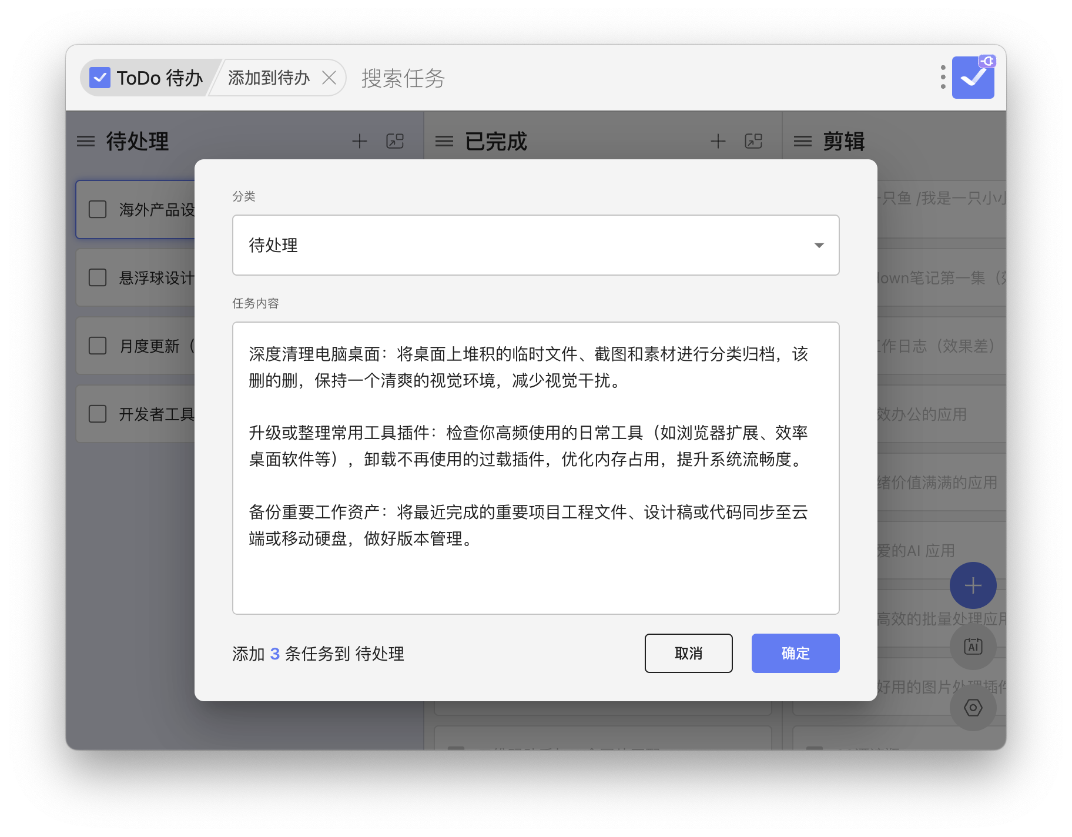1072x837 pixels.
Task: Open the hexagon settings floating button
Action: point(973,708)
